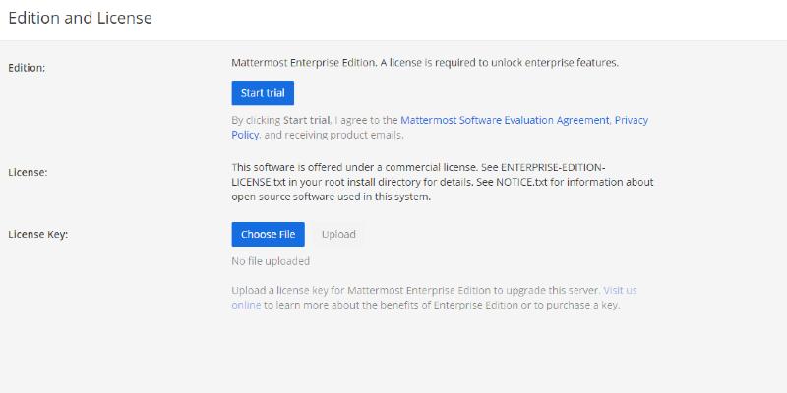Click the Start trial button
787x393 pixels.
[x=263, y=92]
